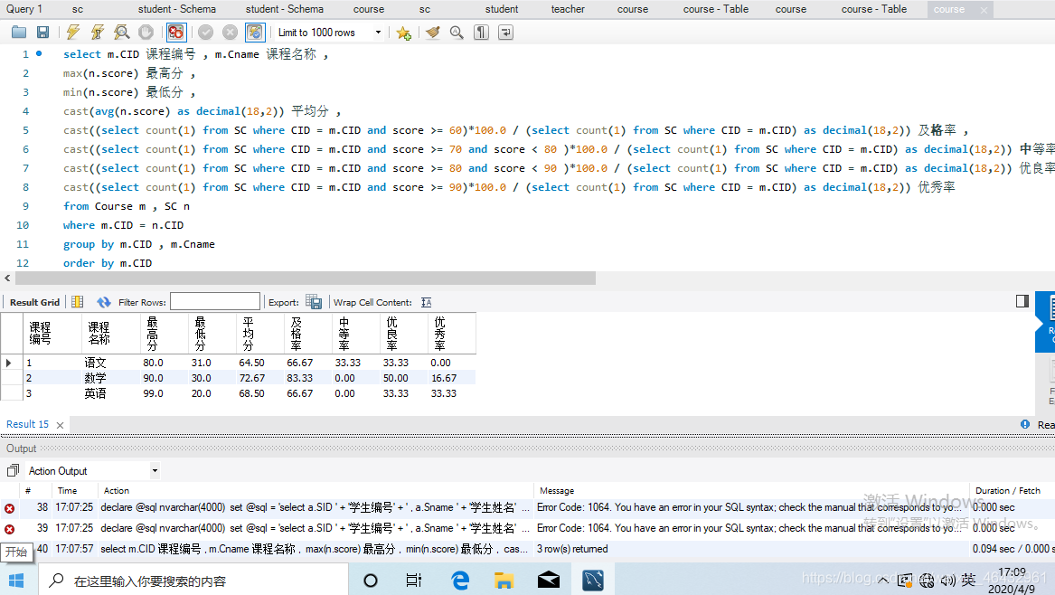The image size is (1055, 595).
Task: Click the output copy windows icon
Action: point(13,470)
